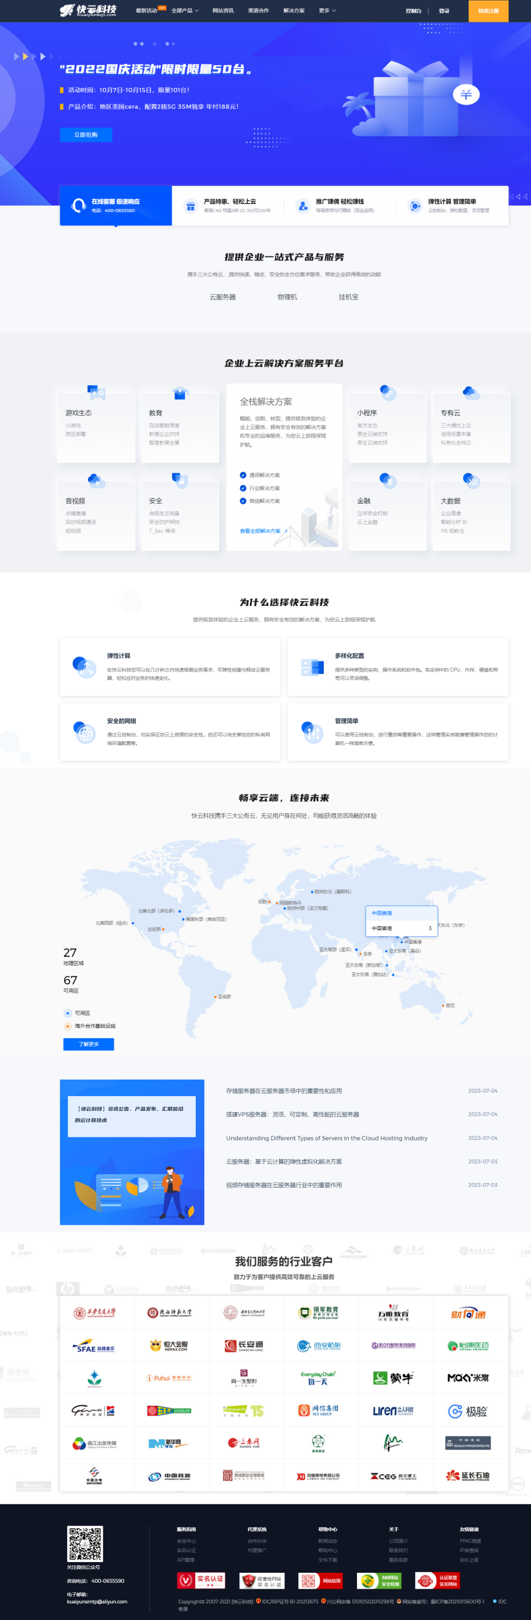Click the 立即抢购 banner button
This screenshot has height=1620, width=531.
(x=86, y=135)
